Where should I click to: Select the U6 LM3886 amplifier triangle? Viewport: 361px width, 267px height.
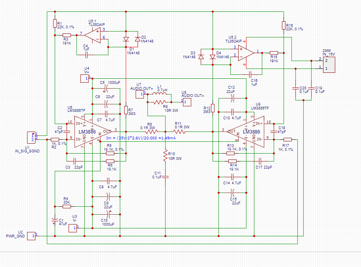[x=93, y=132]
